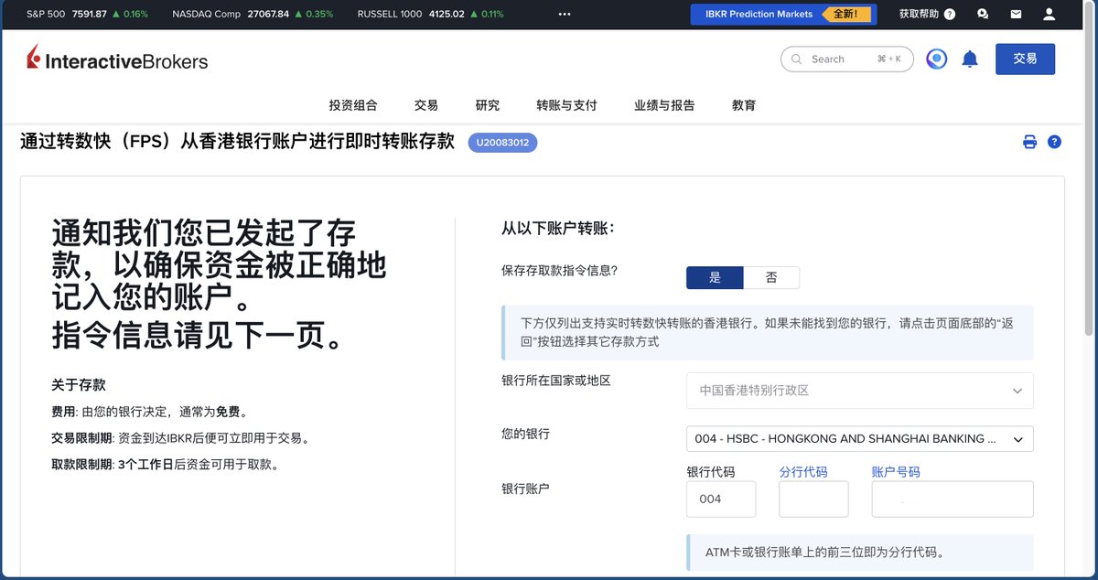Open the 您的银行 HSBC dropdown
Image resolution: width=1098 pixels, height=580 pixels.
pyautogui.click(x=860, y=439)
